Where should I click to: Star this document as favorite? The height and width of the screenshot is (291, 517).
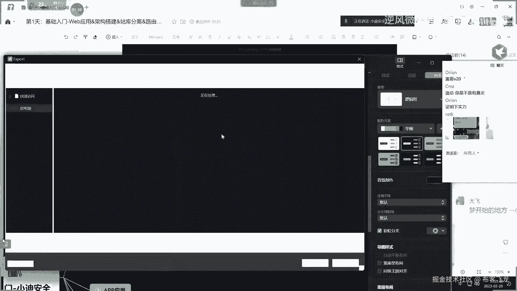coord(174,22)
